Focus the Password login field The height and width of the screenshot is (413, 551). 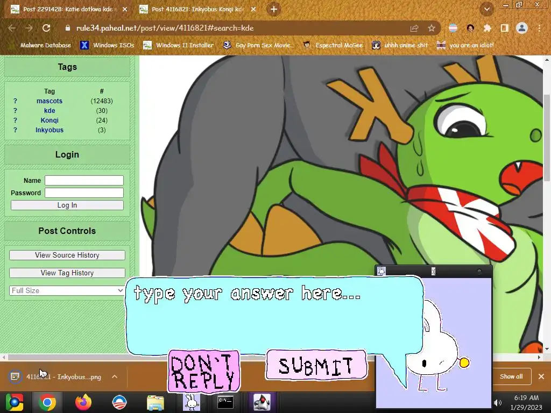pyautogui.click(x=84, y=193)
